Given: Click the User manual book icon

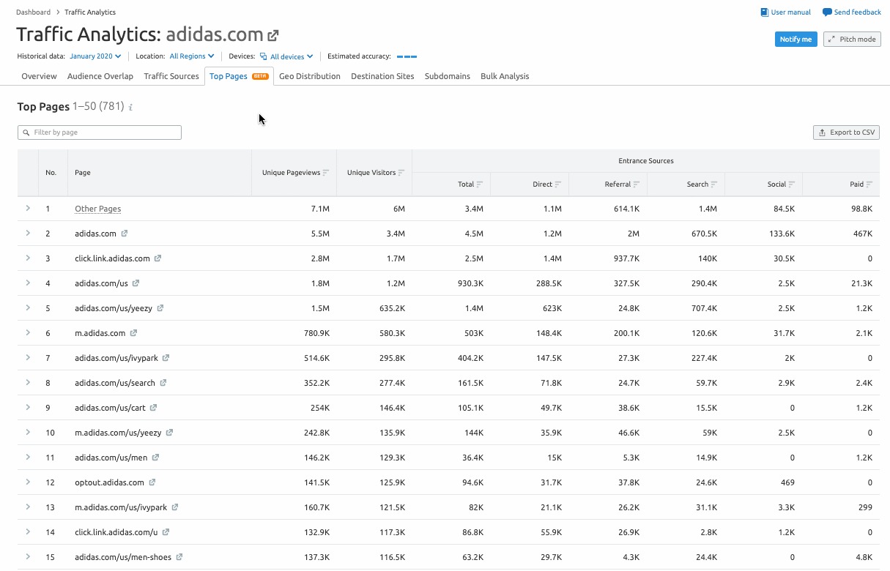Looking at the screenshot, I should pyautogui.click(x=764, y=12).
